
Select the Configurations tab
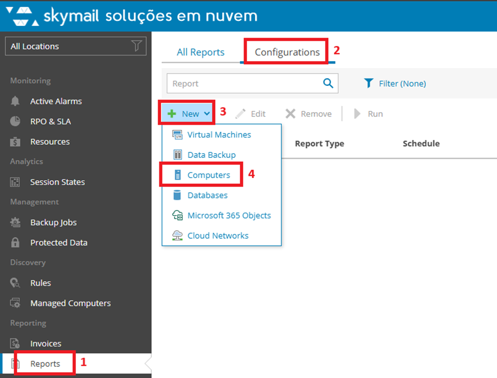[287, 52]
